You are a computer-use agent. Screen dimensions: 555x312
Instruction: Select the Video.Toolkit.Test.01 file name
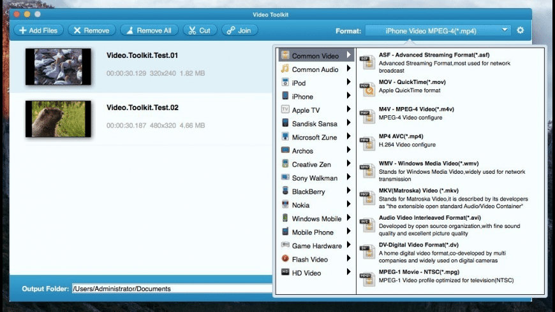pos(142,55)
